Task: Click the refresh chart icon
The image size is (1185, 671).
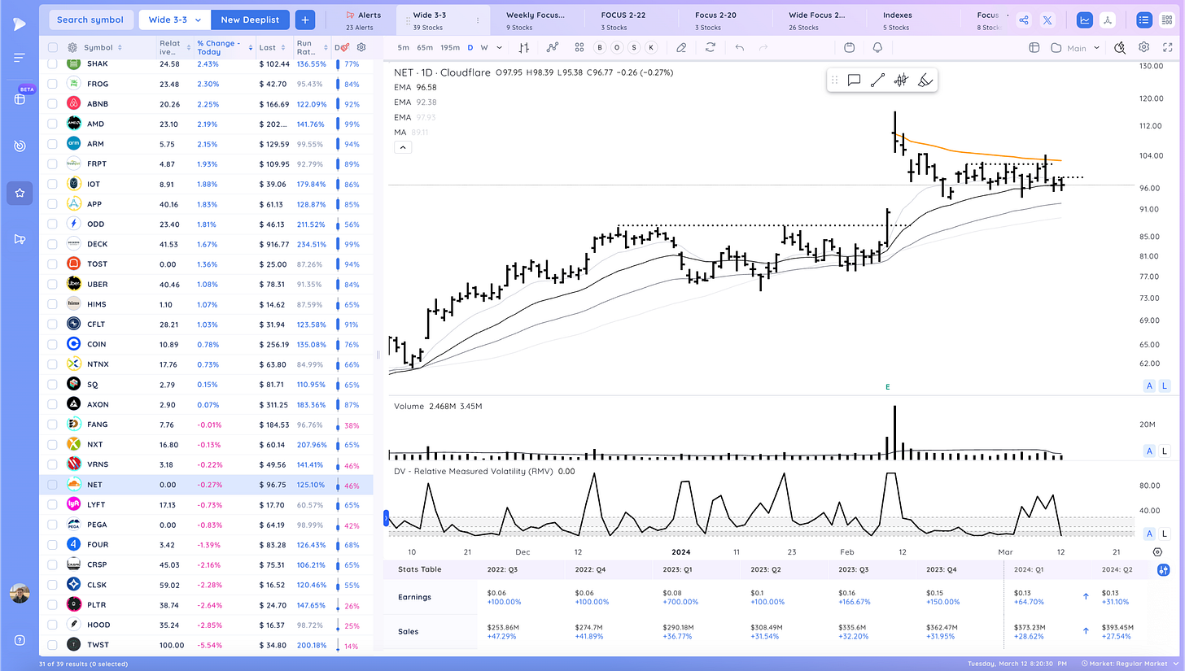Action: click(x=711, y=47)
